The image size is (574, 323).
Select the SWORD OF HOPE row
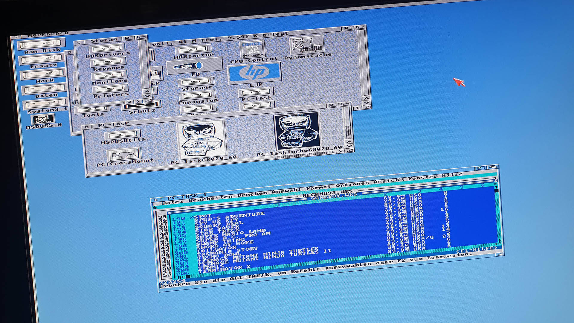click(225, 244)
